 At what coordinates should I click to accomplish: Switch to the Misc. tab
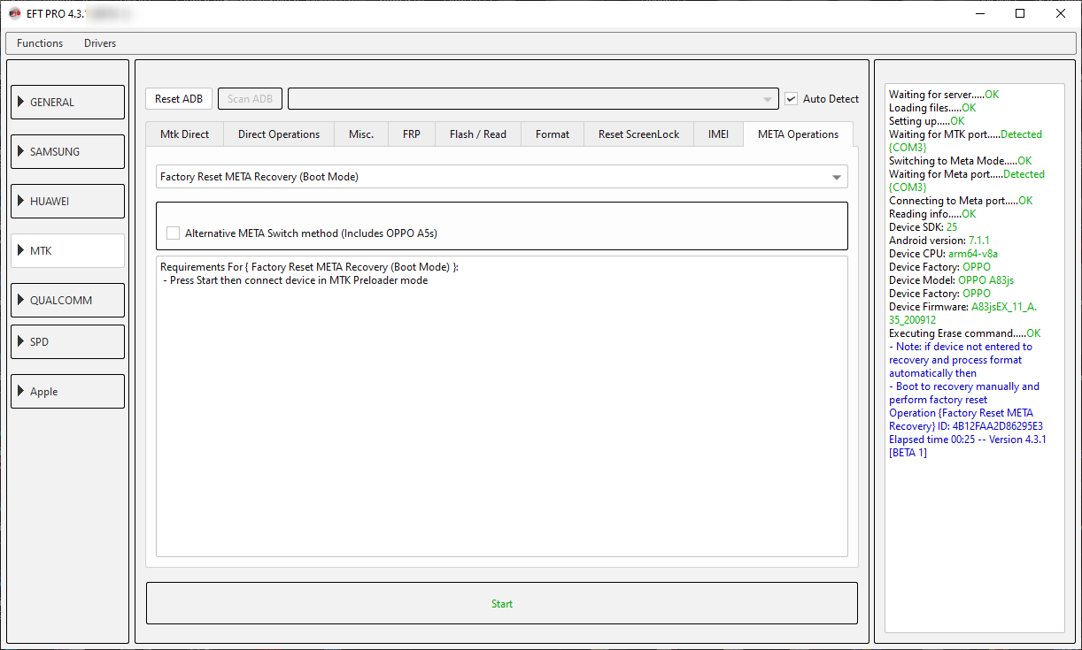(361, 134)
